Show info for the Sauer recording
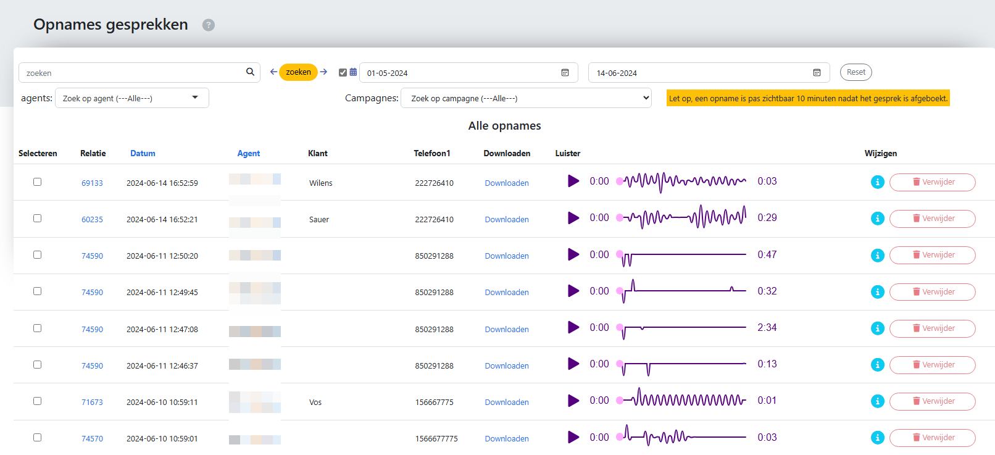Screen dimensions: 995x455 pos(878,219)
